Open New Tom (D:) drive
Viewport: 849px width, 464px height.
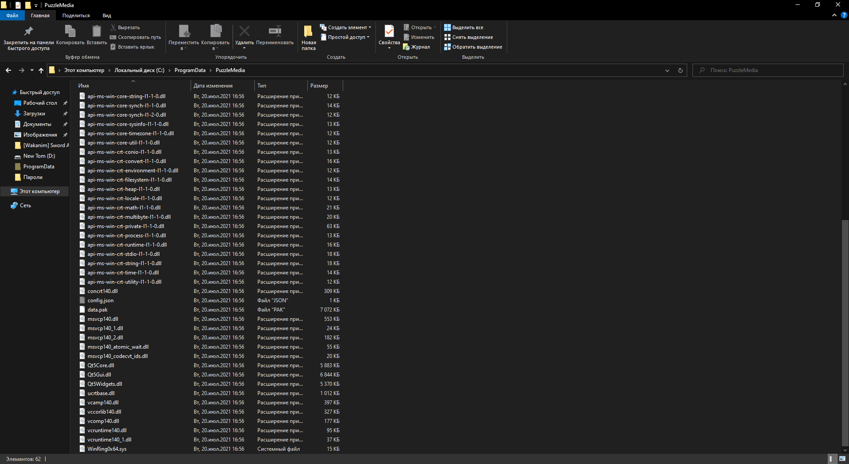(x=39, y=156)
